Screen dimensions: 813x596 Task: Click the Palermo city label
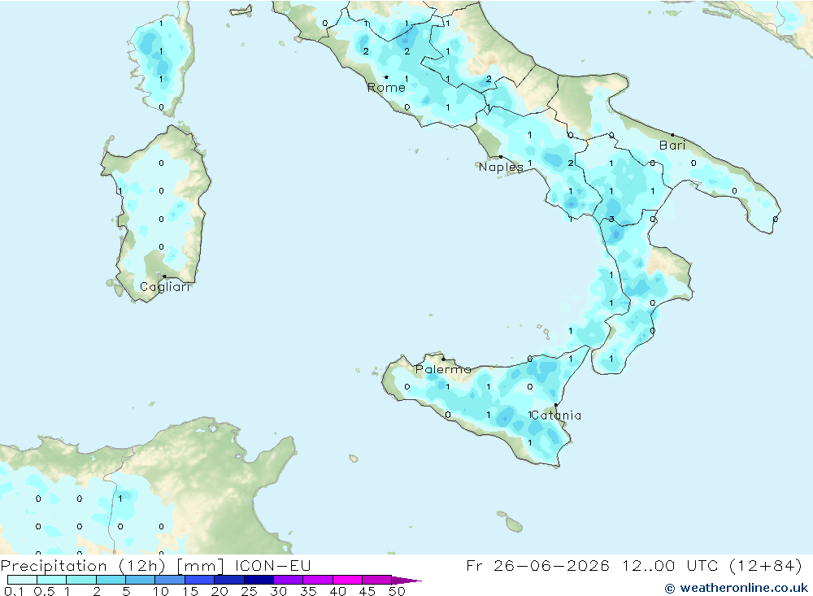pos(443,369)
